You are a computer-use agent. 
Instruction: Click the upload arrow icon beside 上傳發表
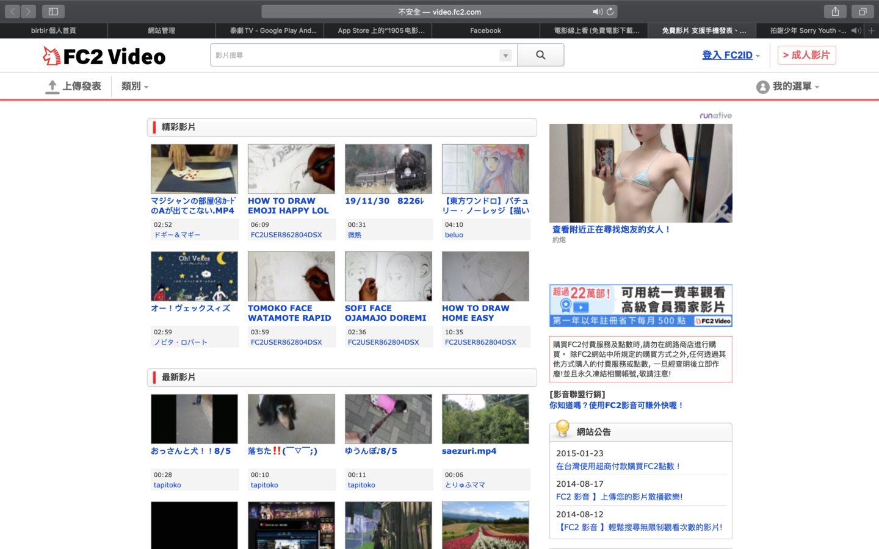click(x=52, y=87)
